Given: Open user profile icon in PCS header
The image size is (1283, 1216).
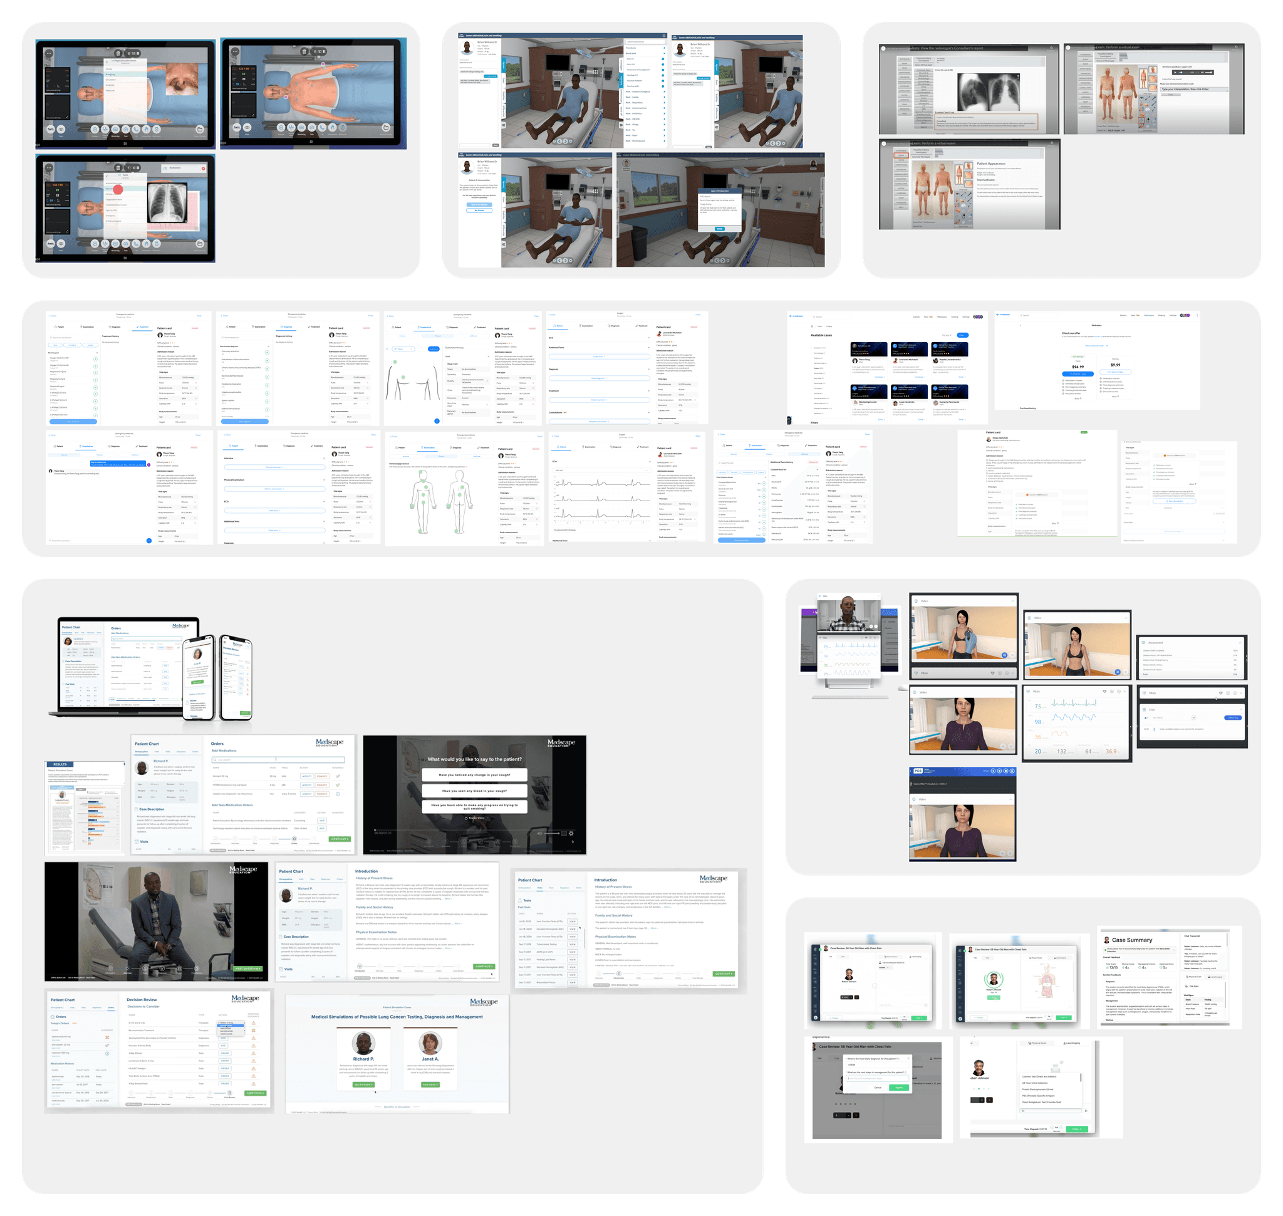Looking at the screenshot, I should point(1012,771).
